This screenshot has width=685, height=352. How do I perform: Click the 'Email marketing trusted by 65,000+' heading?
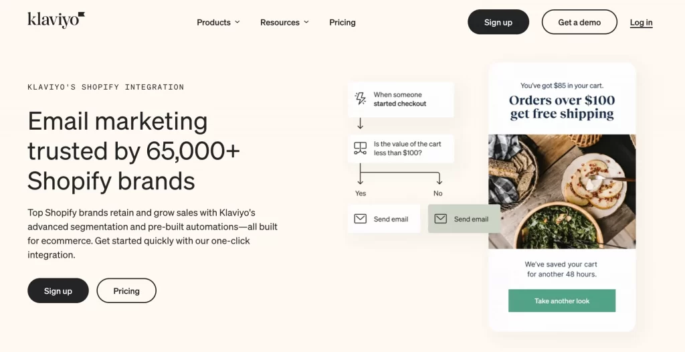(x=134, y=151)
